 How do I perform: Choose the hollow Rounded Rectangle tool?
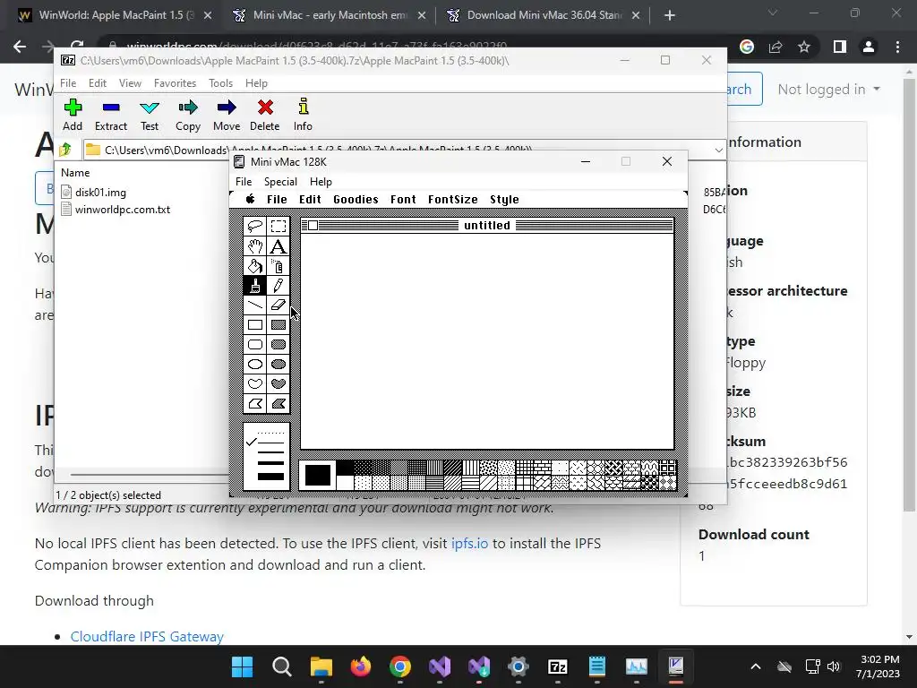point(255,345)
